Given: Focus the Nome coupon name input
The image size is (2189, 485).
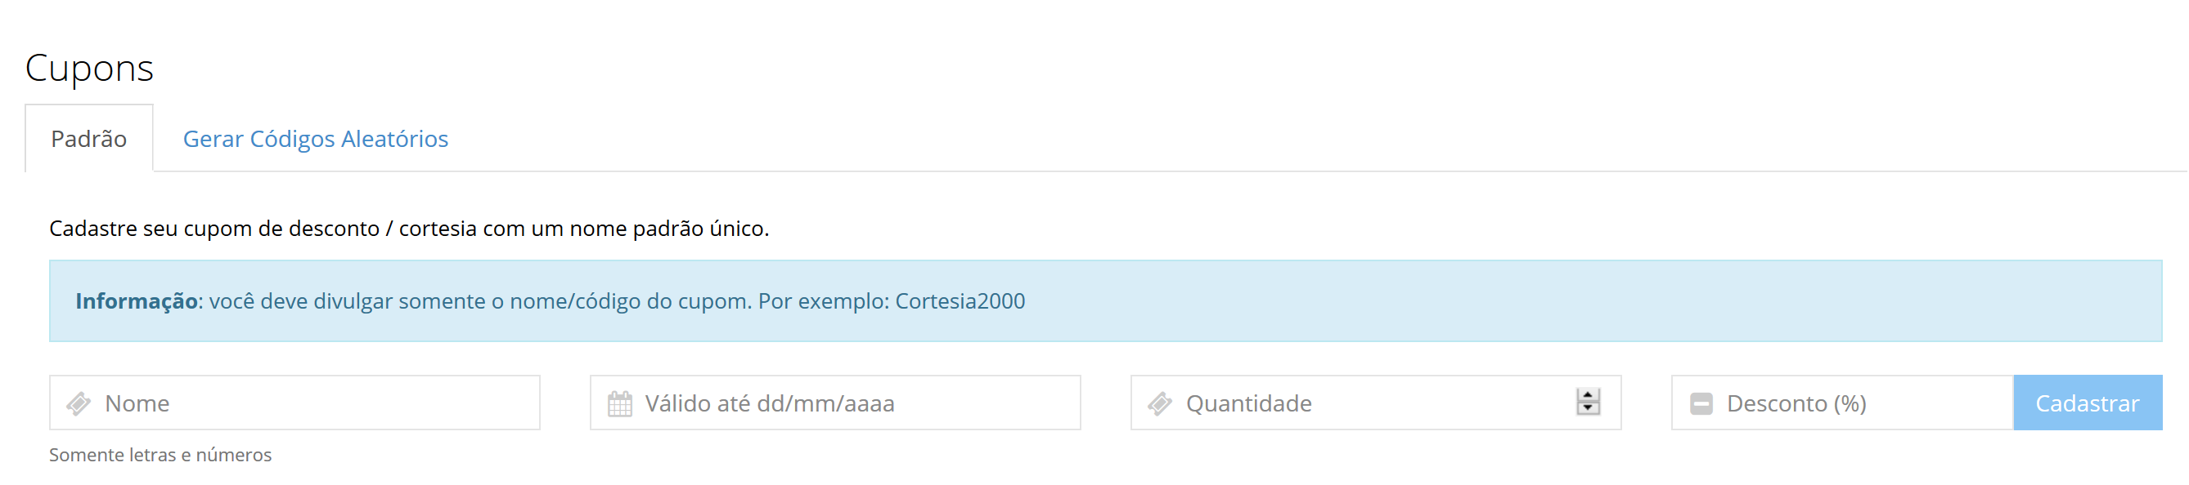Looking at the screenshot, I should coord(314,403).
